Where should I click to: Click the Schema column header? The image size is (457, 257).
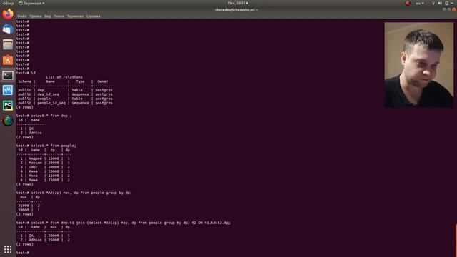[24, 81]
